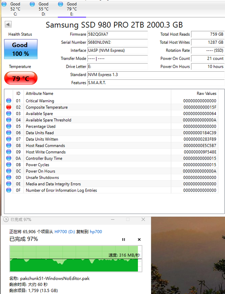Click the Good 100 % health status box
Screen dimensions: 225x294
(x=21, y=49)
